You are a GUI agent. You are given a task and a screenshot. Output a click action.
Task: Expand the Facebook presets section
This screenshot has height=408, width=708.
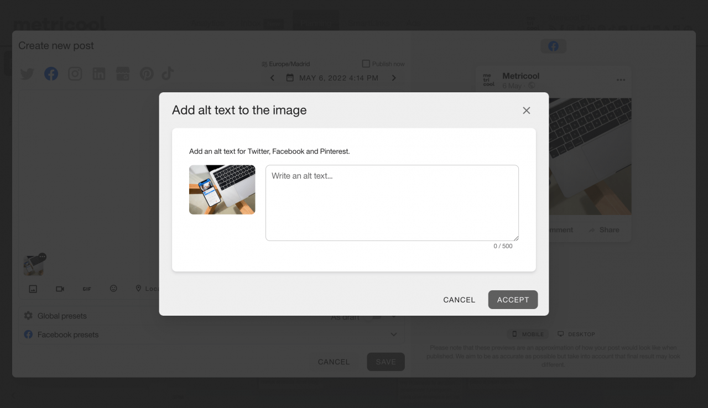(x=394, y=334)
